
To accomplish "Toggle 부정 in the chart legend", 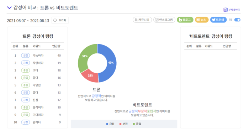I will tap(123, 124).
